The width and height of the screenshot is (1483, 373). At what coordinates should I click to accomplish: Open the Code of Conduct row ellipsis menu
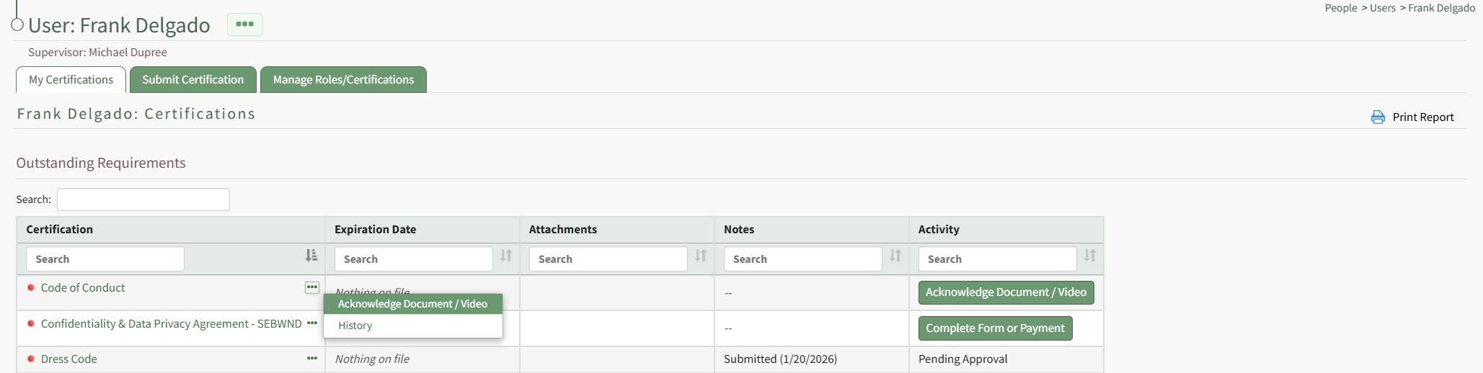tap(312, 287)
